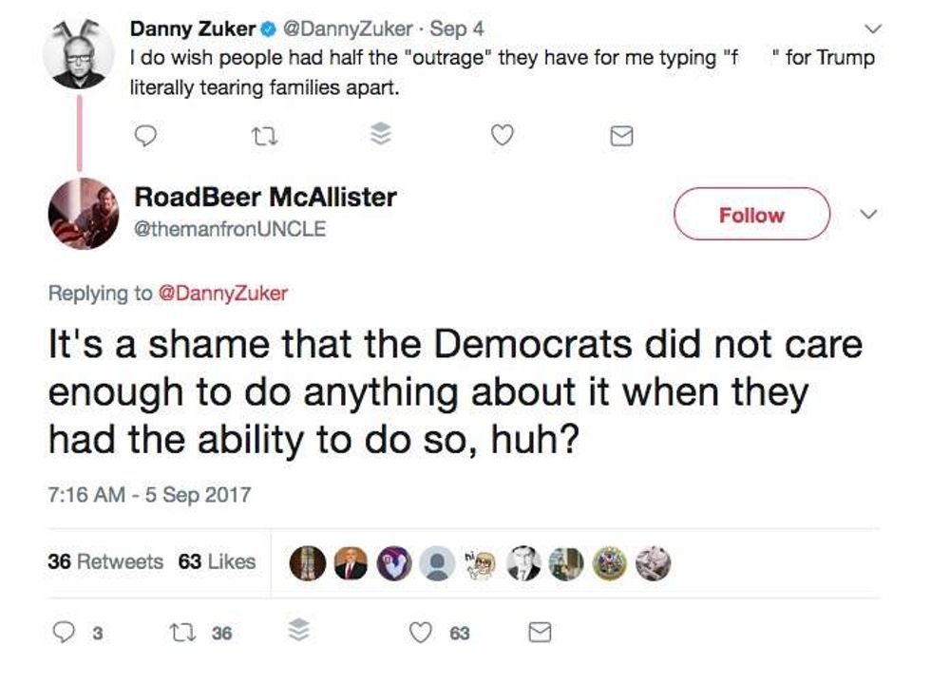The width and height of the screenshot is (931, 684).
Task: Like Danny Zuker's tweet
Action: point(502,137)
